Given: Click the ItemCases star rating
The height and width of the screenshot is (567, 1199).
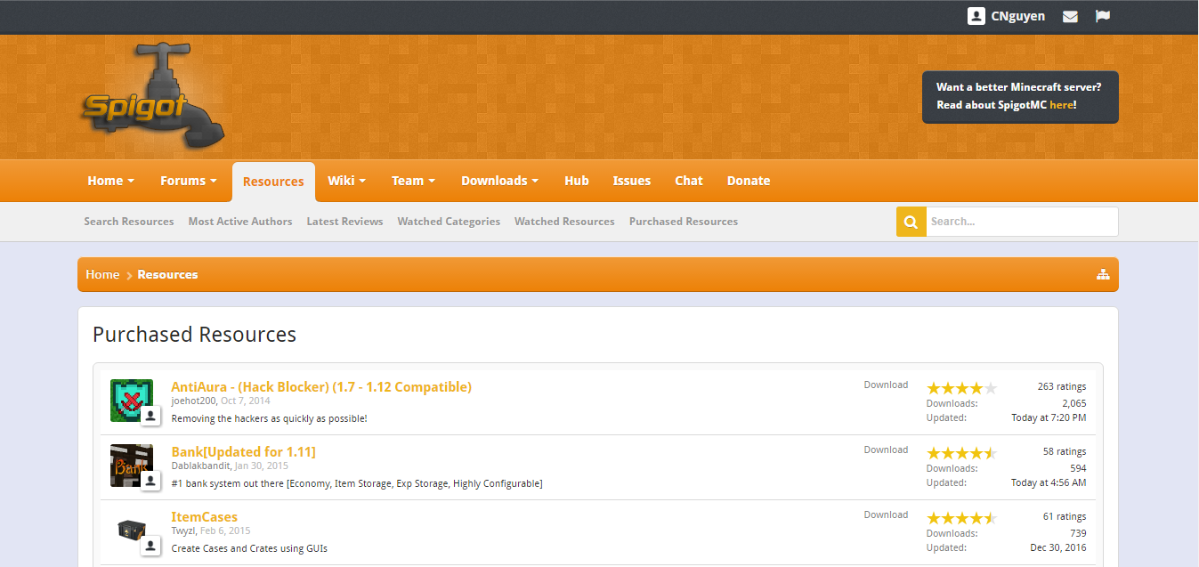Looking at the screenshot, I should pos(961,518).
